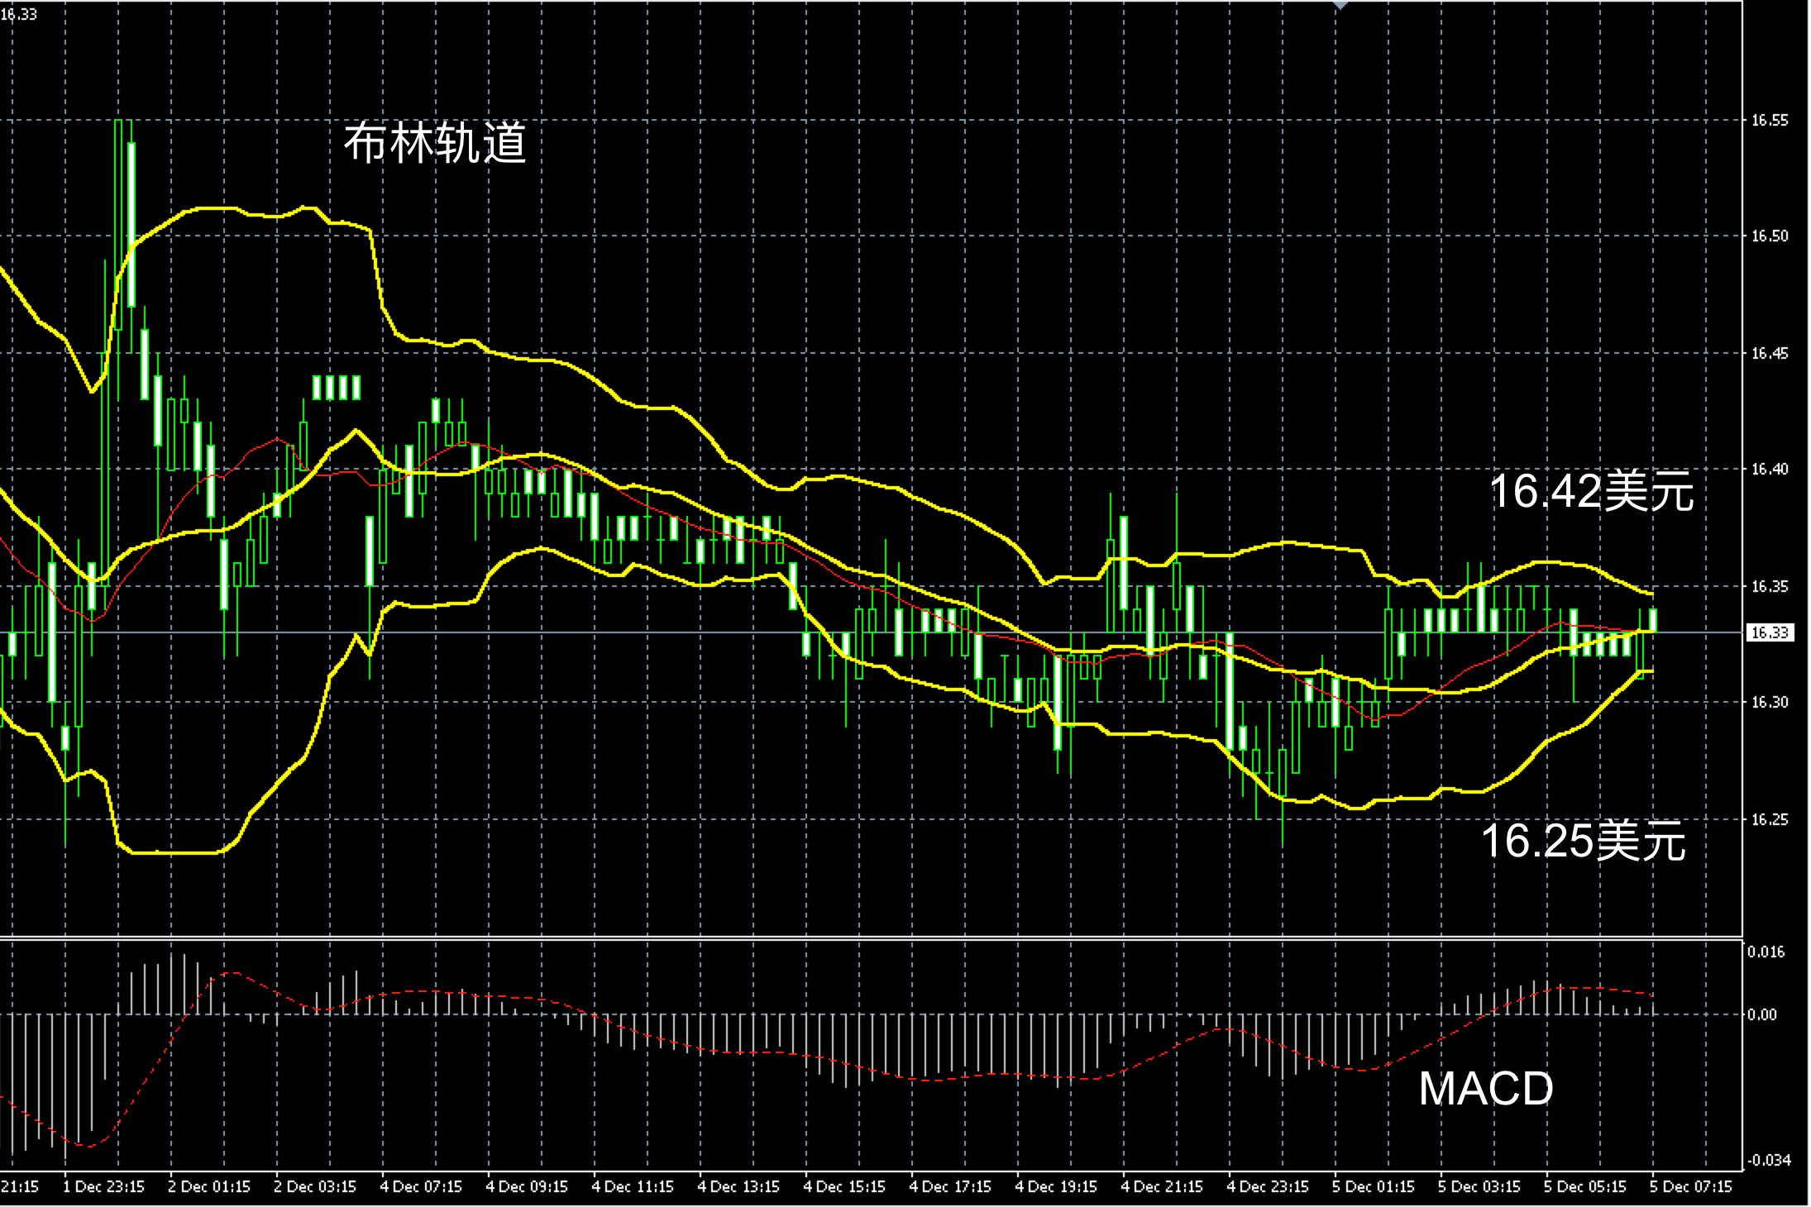This screenshot has width=1811, height=1207.
Task: Click the 16.25 price axis value
Action: 1769,819
